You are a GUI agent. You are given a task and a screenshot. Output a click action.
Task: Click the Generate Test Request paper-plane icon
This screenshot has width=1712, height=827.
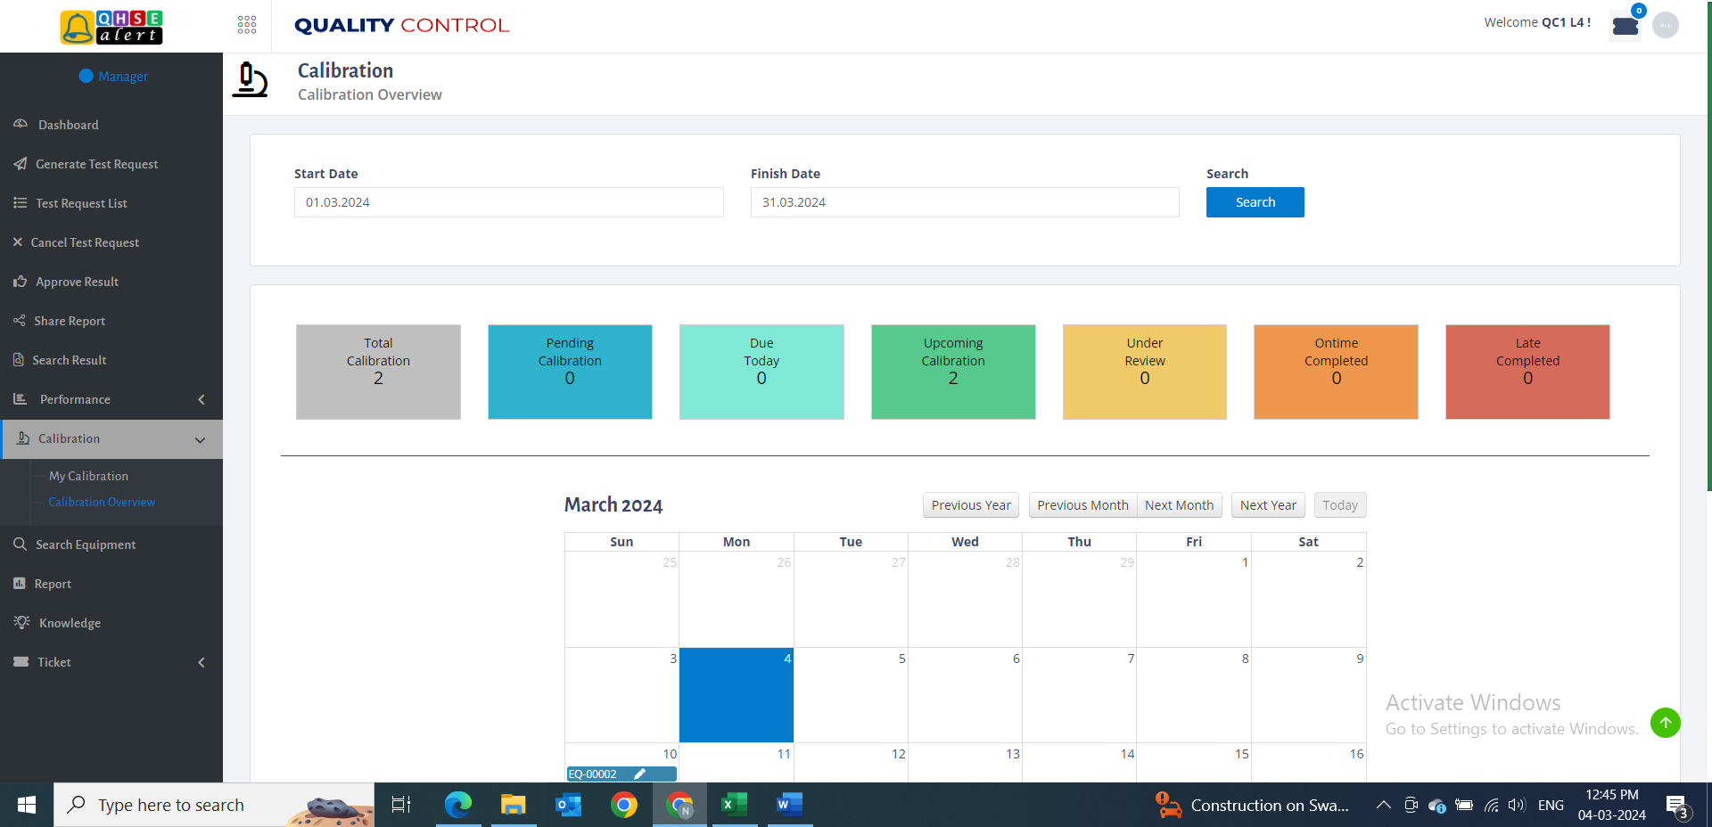pyautogui.click(x=21, y=163)
